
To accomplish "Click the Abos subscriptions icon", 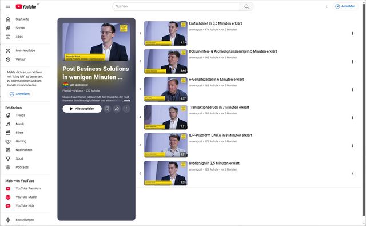I will pos(8,37).
